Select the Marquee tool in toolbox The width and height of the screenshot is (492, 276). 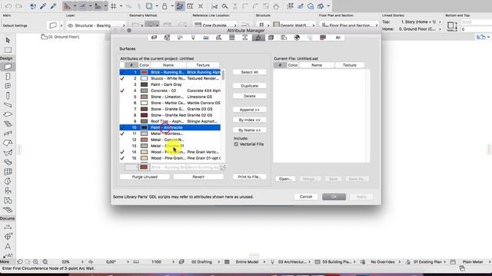(x=8, y=50)
